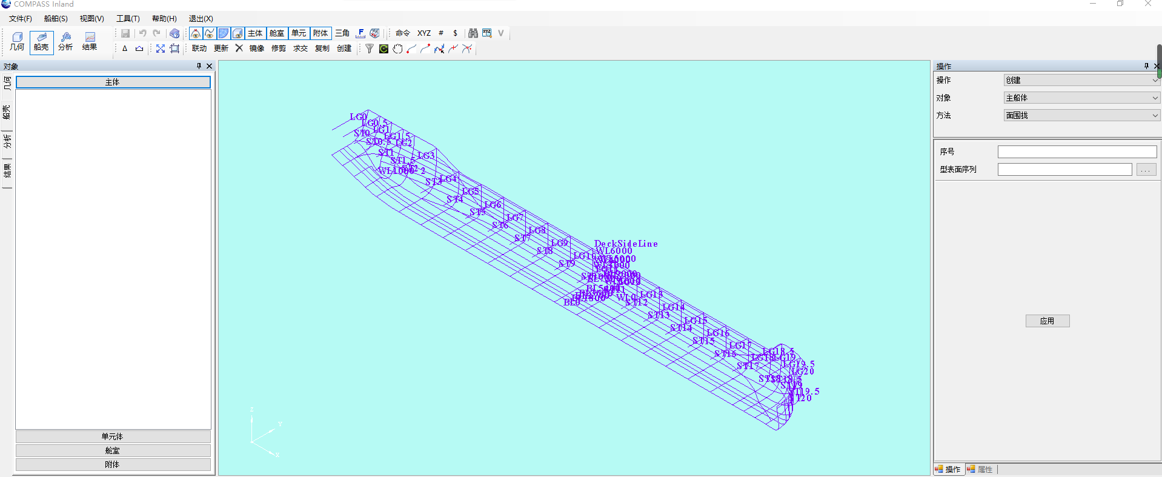Select the hand pan tool

pyautogui.click(x=397, y=48)
